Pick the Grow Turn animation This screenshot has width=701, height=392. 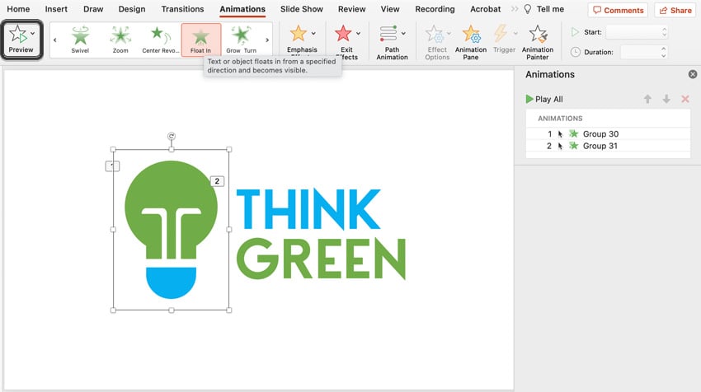[x=241, y=39]
